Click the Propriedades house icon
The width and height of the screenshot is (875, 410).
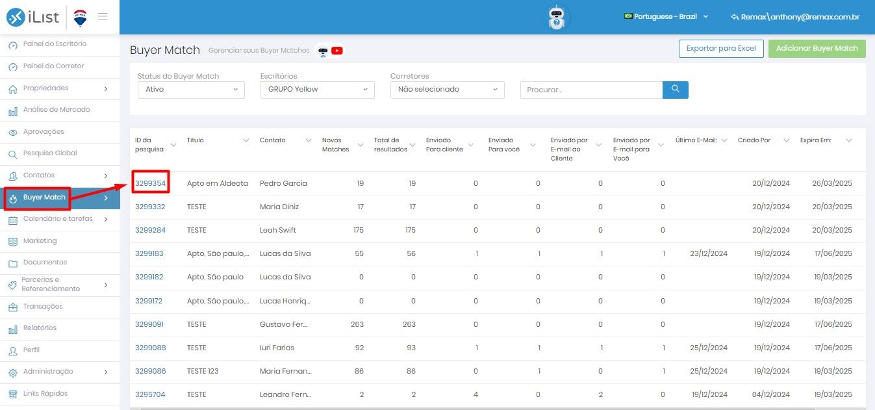click(13, 89)
